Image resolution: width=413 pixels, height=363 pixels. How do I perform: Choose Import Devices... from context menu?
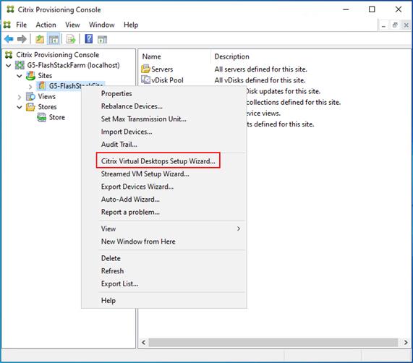[x=164, y=132]
